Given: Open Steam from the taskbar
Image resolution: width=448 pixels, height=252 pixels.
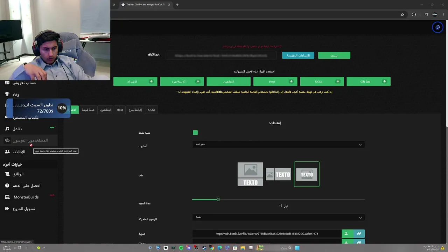Looking at the screenshot, I should click(x=204, y=248).
